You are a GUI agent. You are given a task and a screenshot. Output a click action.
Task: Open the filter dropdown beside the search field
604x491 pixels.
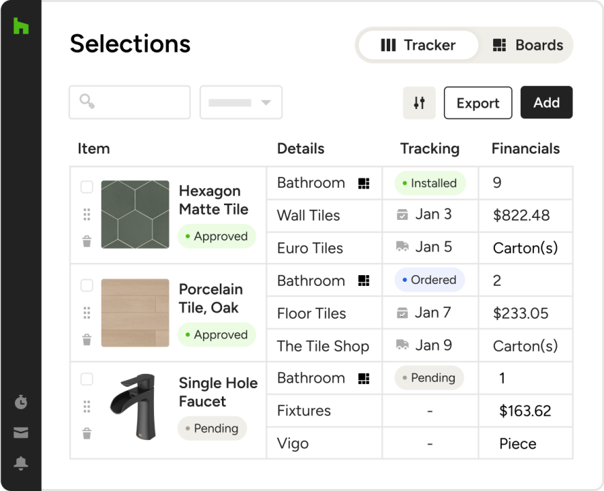pos(241,102)
